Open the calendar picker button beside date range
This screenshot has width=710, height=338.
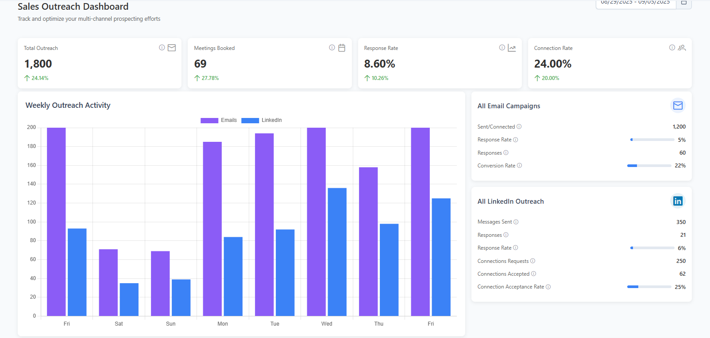[684, 4]
